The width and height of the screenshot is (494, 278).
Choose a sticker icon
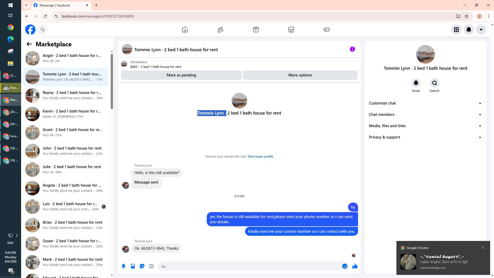[142, 266]
